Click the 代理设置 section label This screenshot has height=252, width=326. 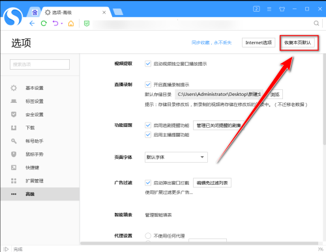point(123,236)
